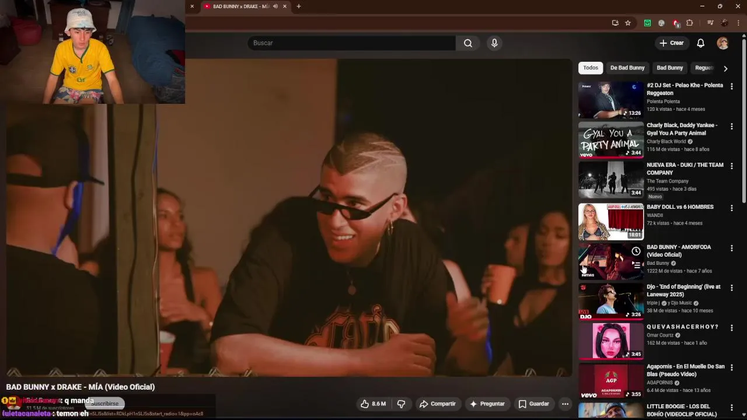Click the Guardar button
Viewport: 747px width, 420px height.
(x=534, y=404)
